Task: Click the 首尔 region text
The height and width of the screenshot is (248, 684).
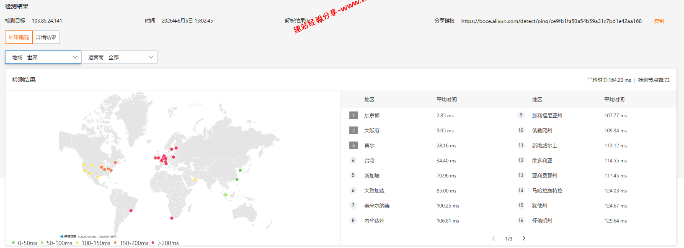Action: [x=369, y=146]
